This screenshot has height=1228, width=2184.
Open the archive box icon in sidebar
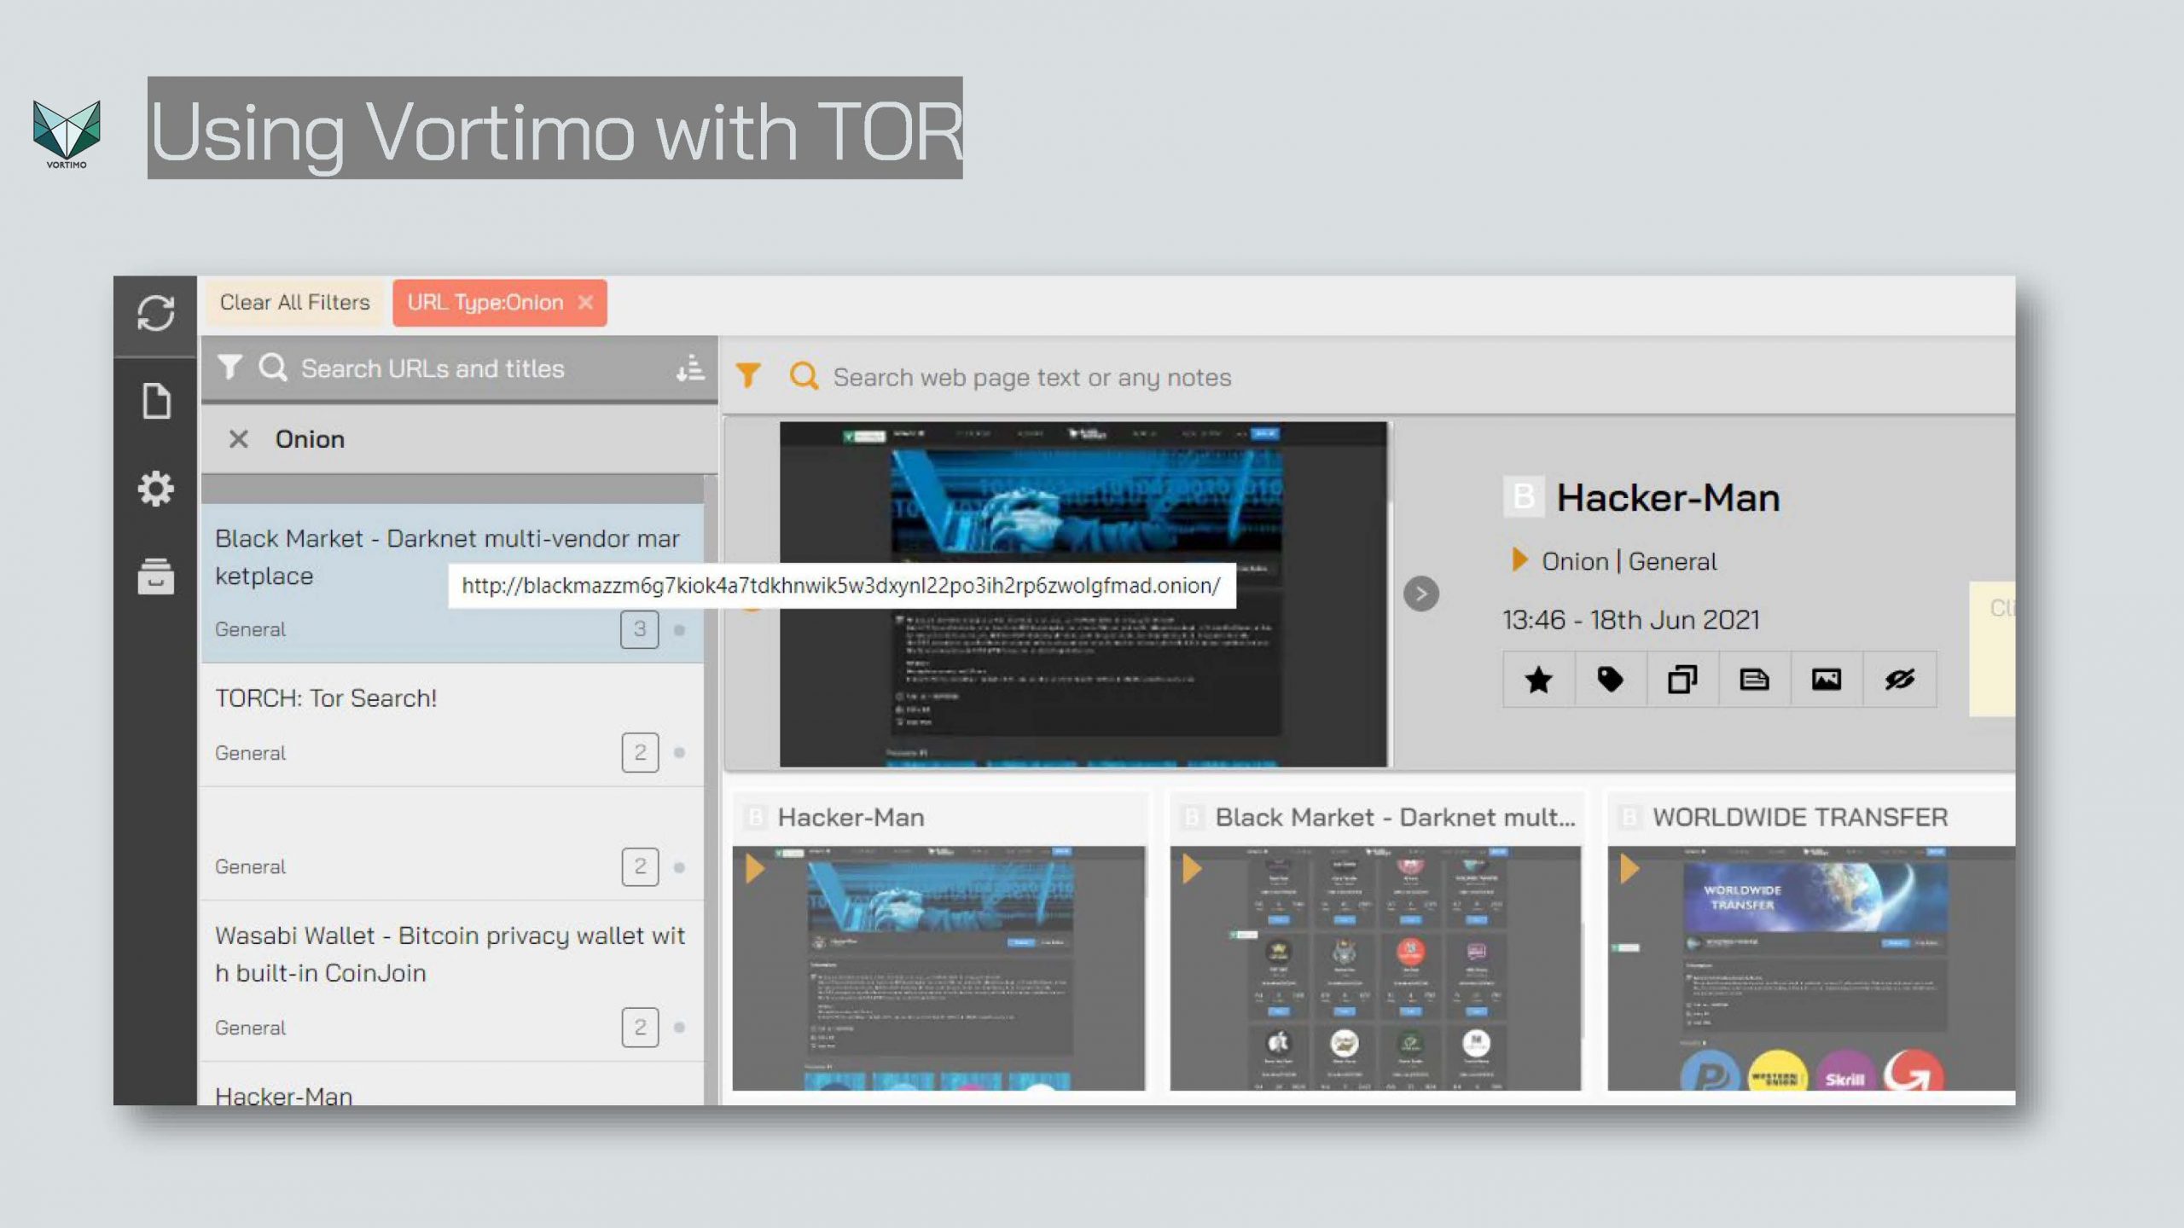155,576
